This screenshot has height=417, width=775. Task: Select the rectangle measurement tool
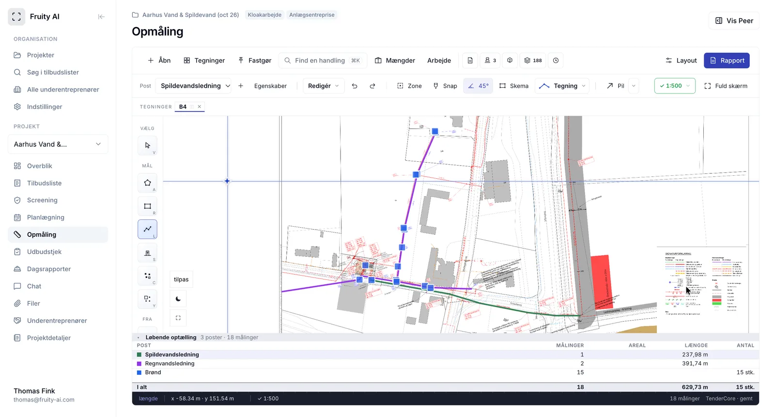[x=147, y=206]
